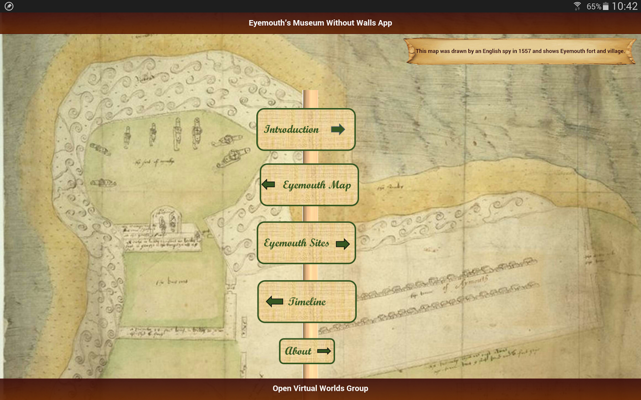Click the right arrow on the Introduction sign
641x400 pixels.
pos(338,129)
